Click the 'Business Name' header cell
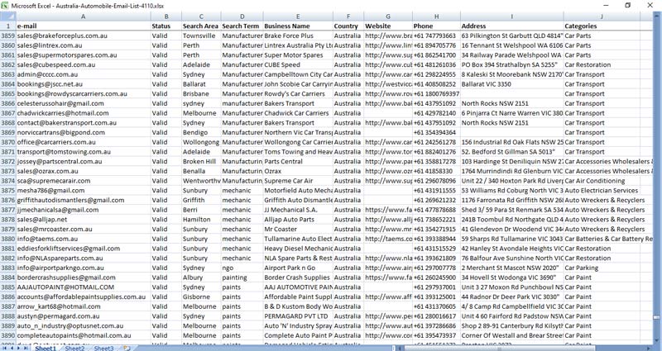 [298, 26]
